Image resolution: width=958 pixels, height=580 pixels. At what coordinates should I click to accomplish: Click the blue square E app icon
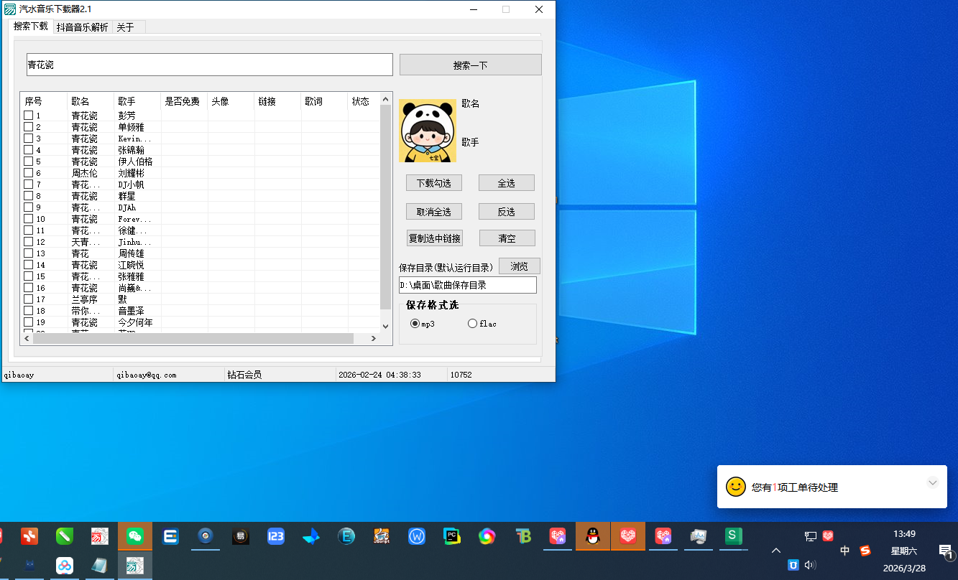coord(170,536)
